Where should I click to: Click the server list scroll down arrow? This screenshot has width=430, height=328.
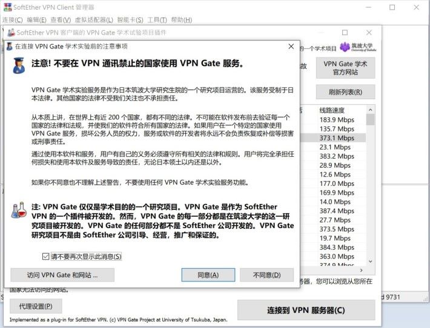370,261
